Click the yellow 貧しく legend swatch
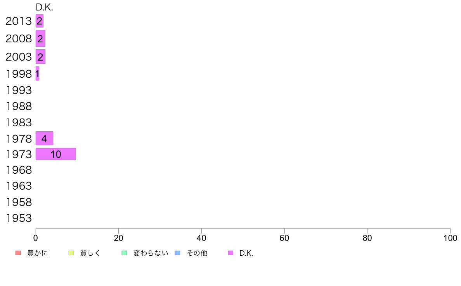461x286 pixels. tap(71, 253)
